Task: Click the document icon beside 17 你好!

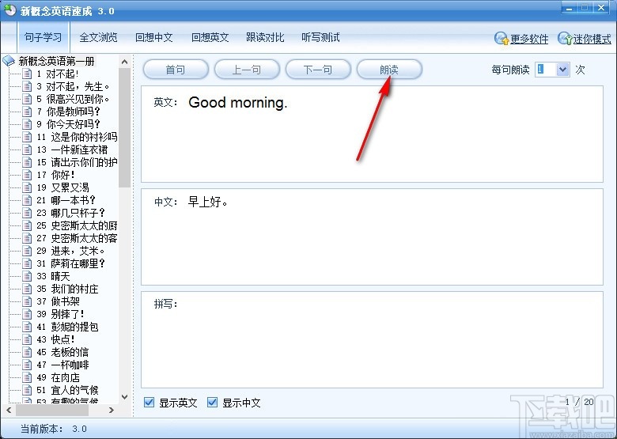Action: (x=27, y=175)
